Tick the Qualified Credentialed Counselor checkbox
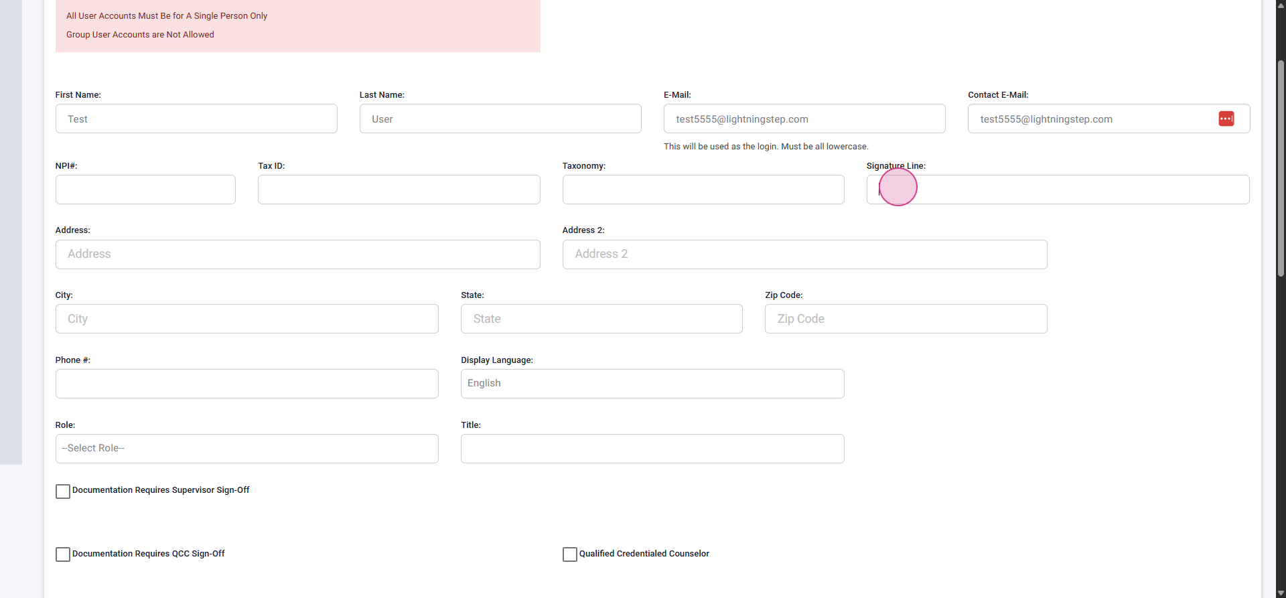 (x=570, y=554)
